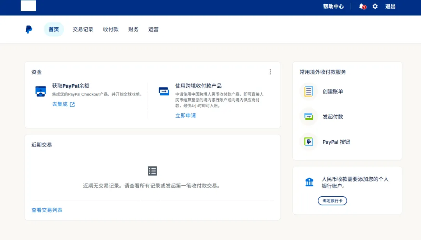Click the PayPal 按钮 icon

[x=309, y=142]
